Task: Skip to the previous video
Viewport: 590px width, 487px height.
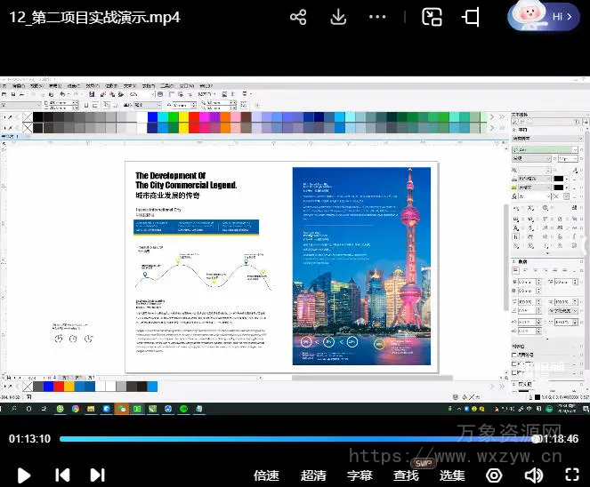Action: [x=62, y=475]
